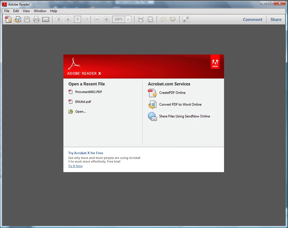Open recent file Pressman0002.PDF

[x=88, y=92]
